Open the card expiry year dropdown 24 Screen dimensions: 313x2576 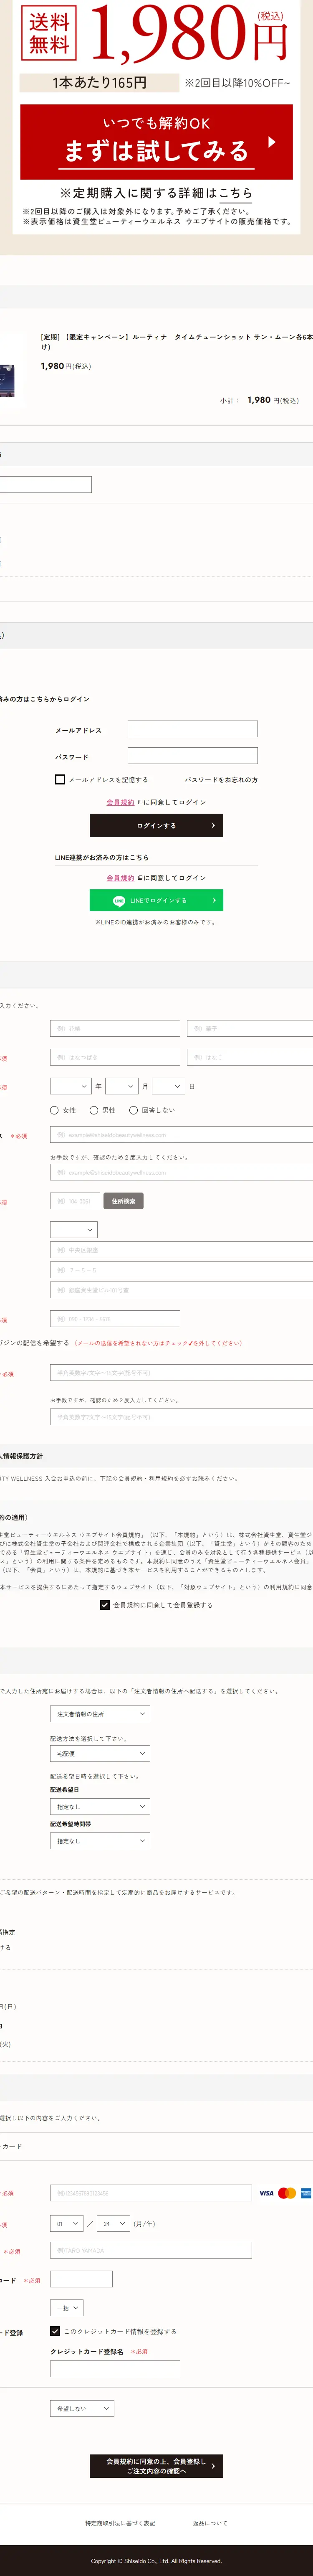pos(113,2224)
